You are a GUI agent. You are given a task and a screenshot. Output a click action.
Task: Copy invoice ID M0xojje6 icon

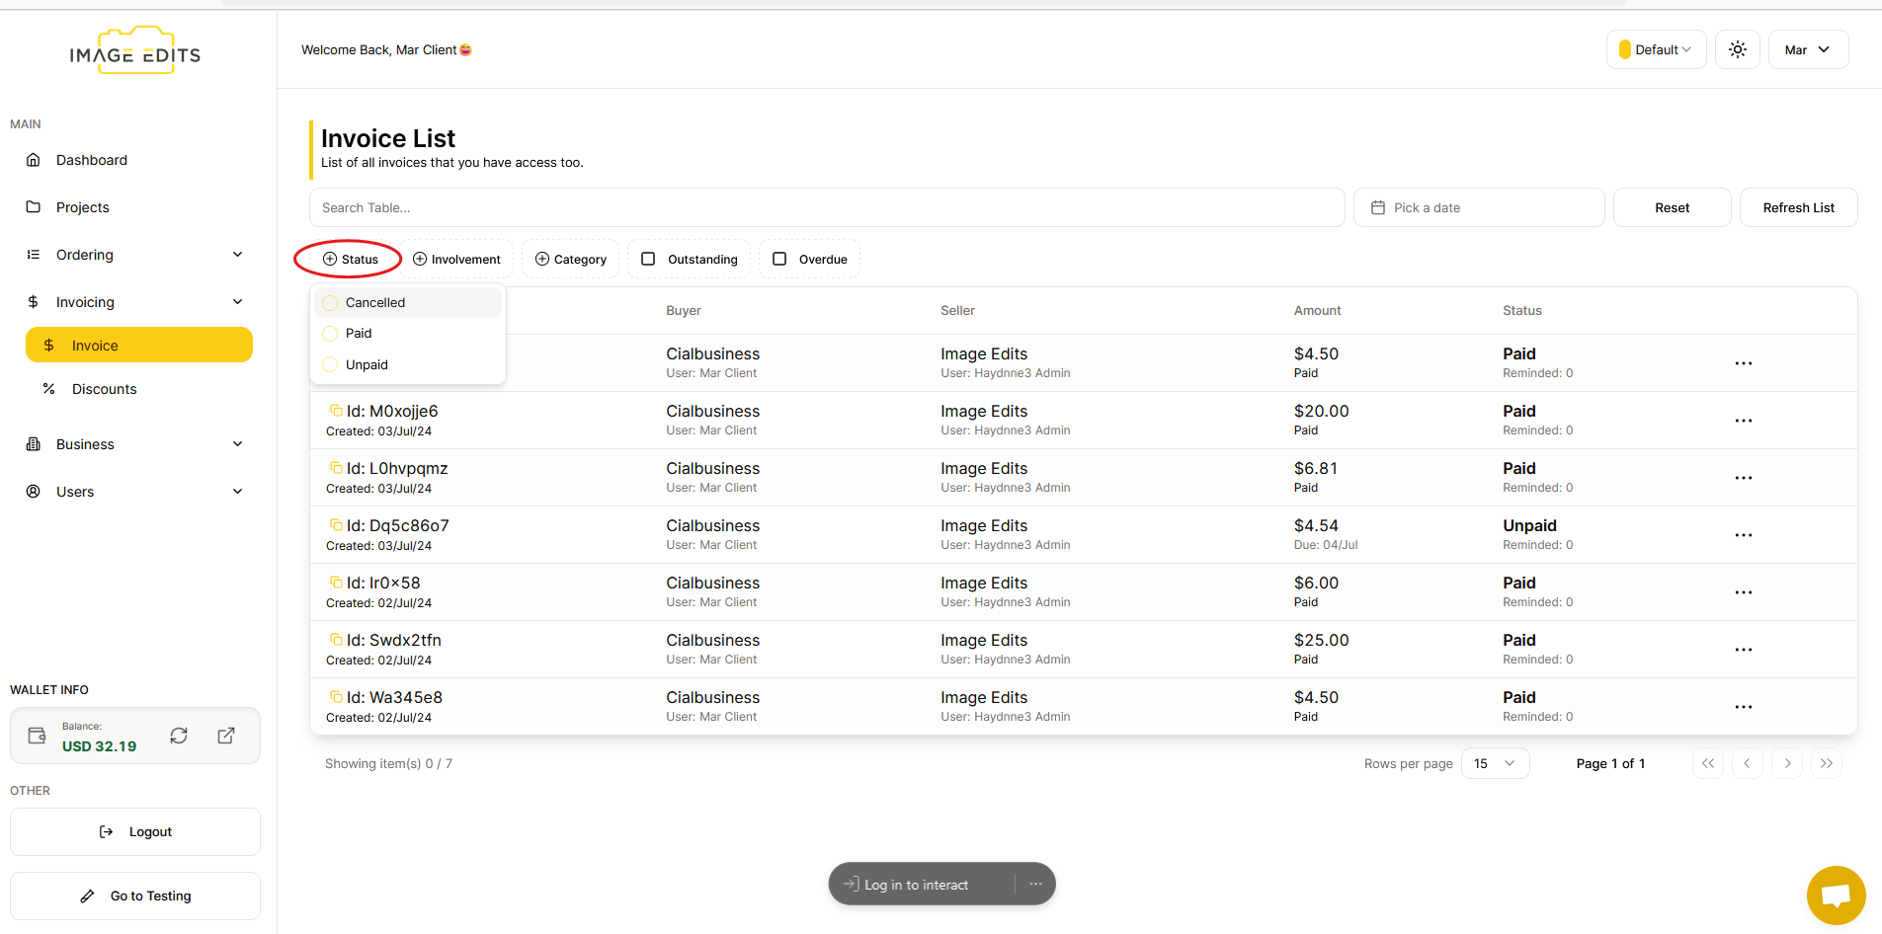(336, 411)
